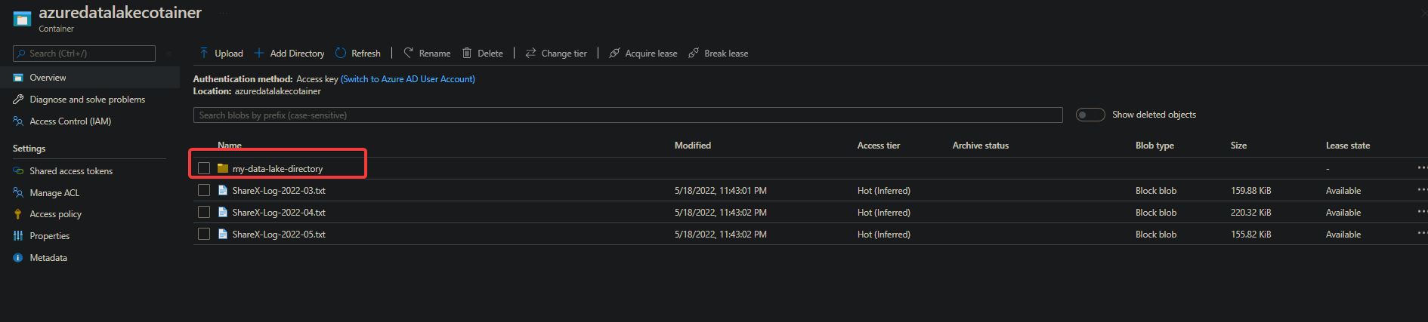Open ShareX-Log-2022-04.txt blob name
The image size is (1428, 322).
tap(279, 213)
